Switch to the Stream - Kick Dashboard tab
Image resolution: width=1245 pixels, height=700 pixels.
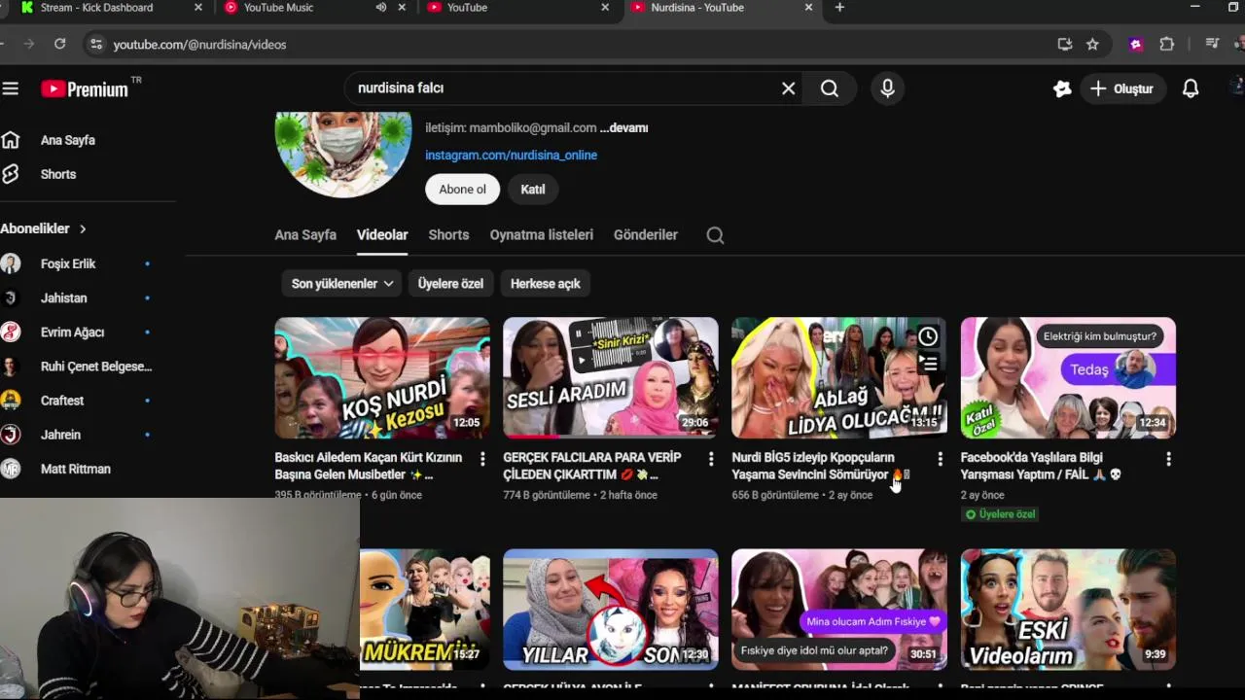96,8
